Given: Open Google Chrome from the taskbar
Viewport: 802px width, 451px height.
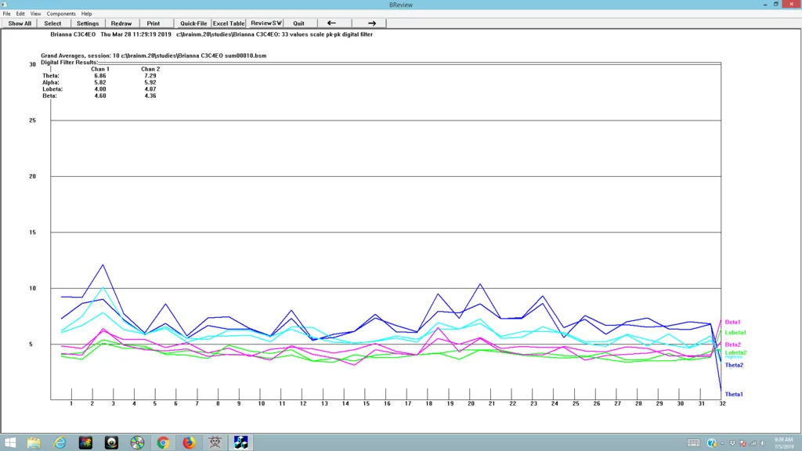Looking at the screenshot, I should [x=163, y=442].
